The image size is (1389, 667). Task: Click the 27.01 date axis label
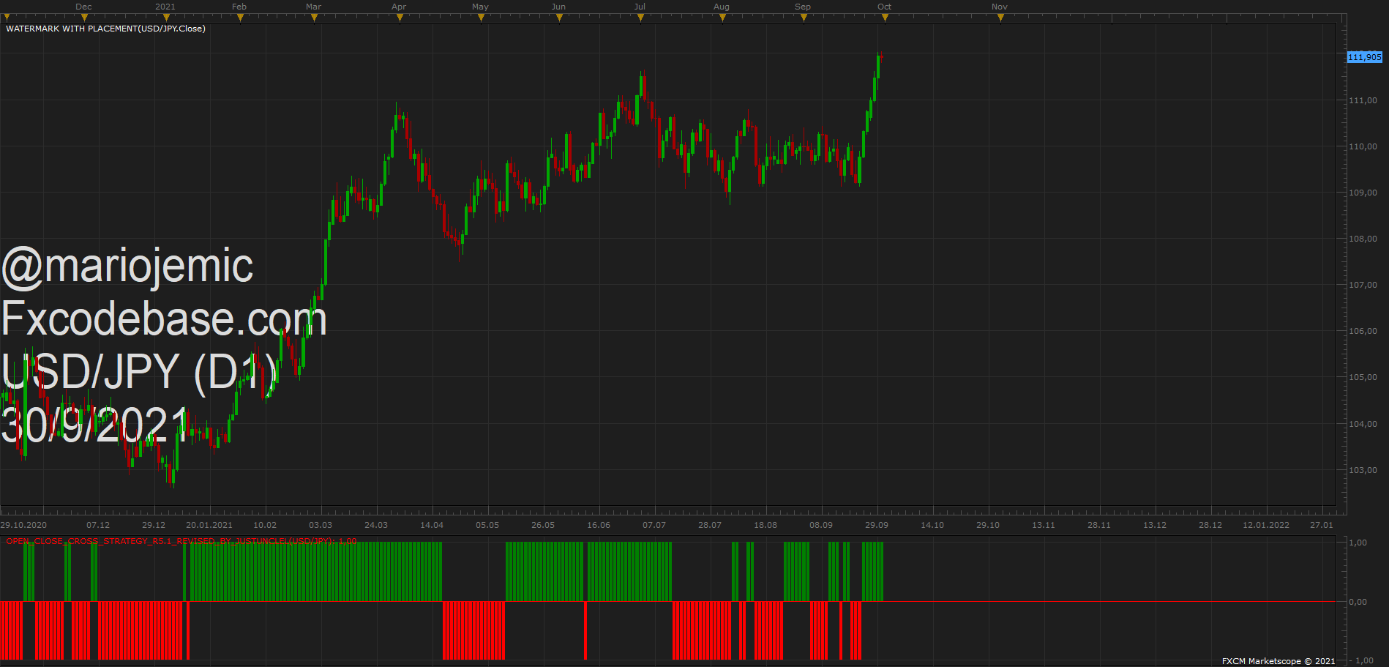tap(1322, 525)
